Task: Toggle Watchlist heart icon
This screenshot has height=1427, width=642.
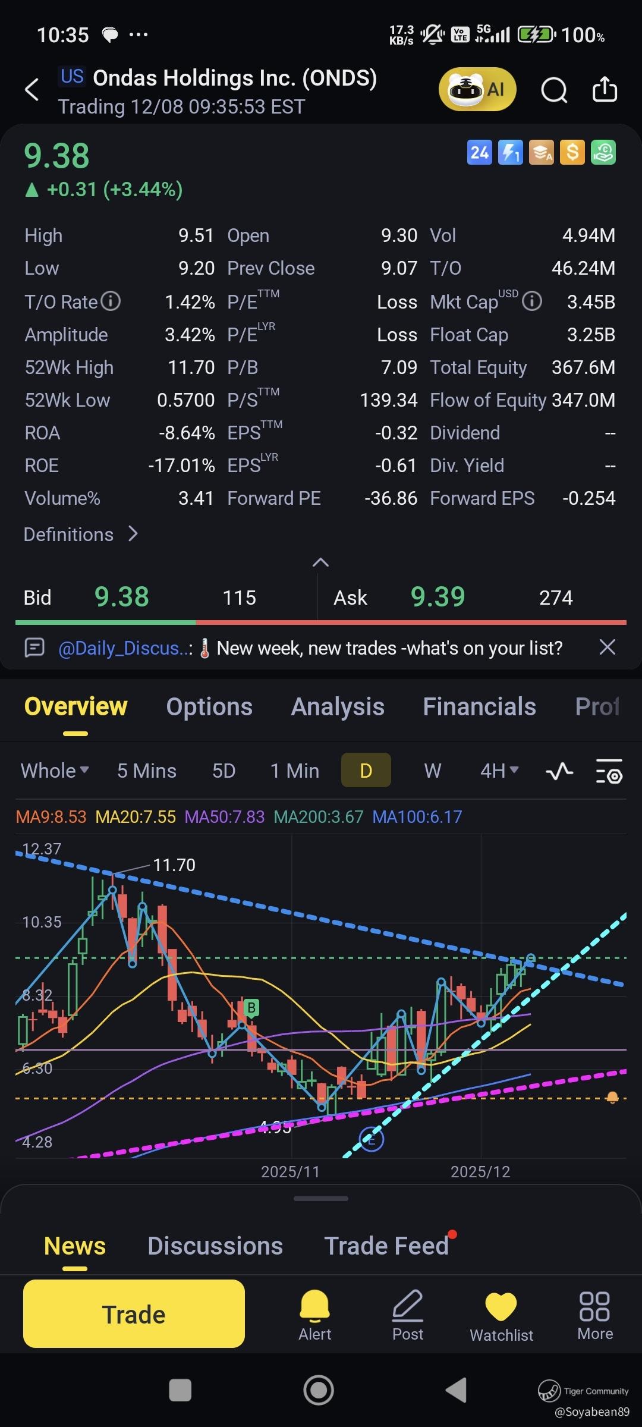Action: tap(501, 1316)
